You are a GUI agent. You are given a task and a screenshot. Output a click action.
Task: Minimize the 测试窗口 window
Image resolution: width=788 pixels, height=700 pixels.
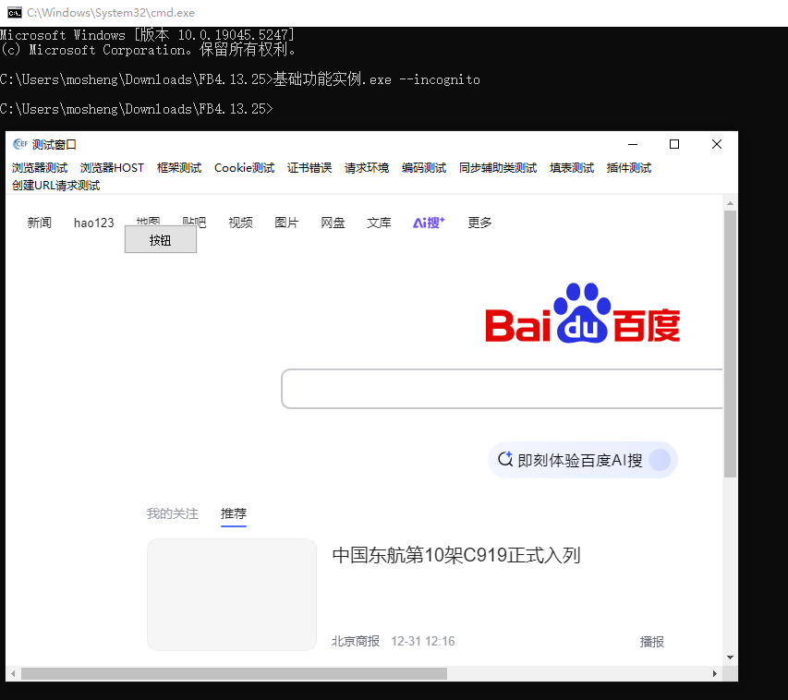(633, 144)
